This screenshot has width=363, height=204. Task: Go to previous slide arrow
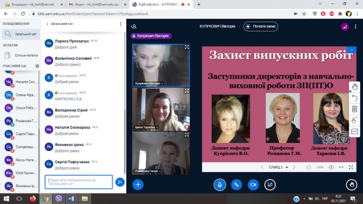click(x=262, y=167)
